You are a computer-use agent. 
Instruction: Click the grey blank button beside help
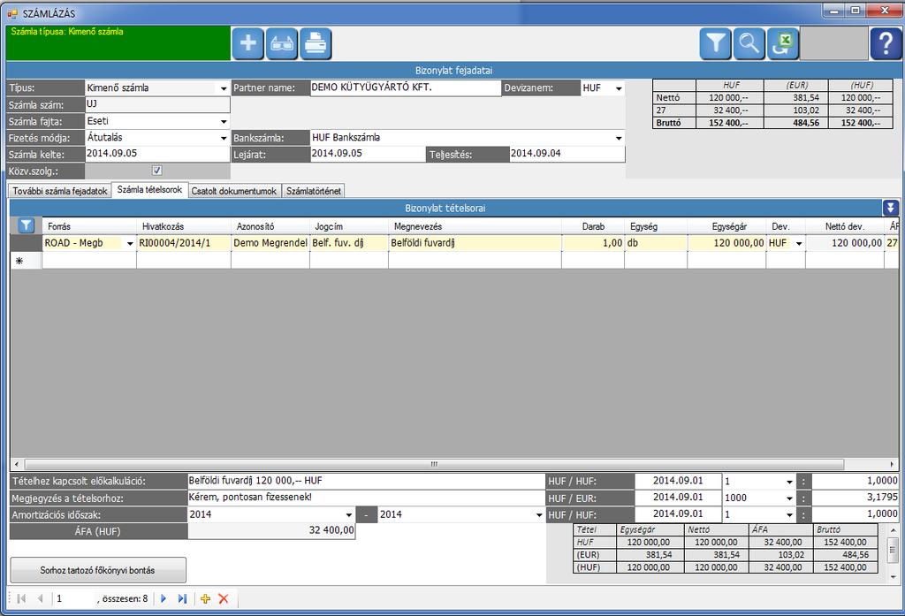833,44
